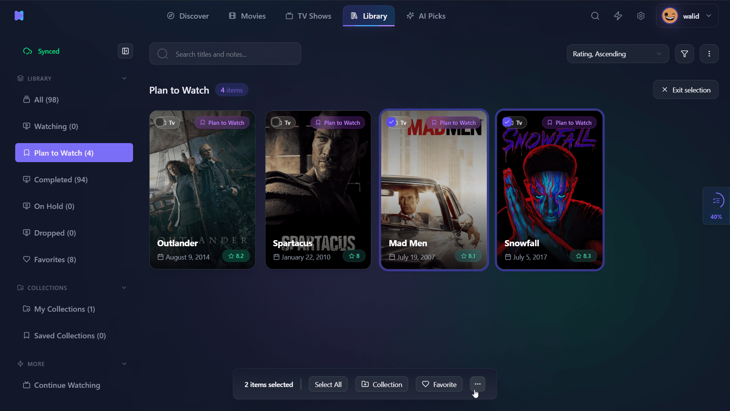
Task: Open the AI Picks tab
Action: tap(426, 16)
